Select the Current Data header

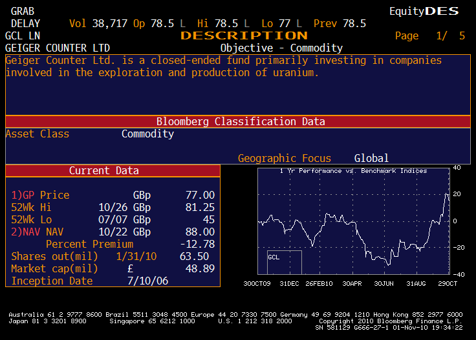[113, 171]
